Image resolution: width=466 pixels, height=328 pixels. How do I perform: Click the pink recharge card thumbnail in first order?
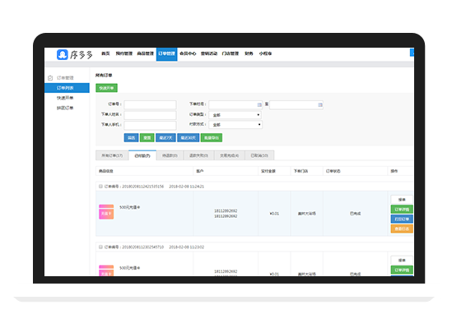(106, 211)
